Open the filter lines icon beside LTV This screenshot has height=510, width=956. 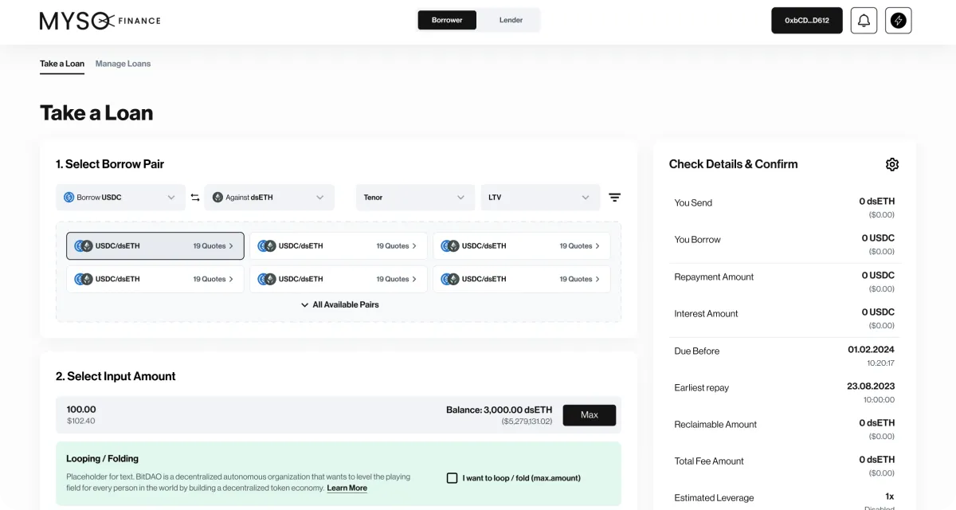pos(615,198)
